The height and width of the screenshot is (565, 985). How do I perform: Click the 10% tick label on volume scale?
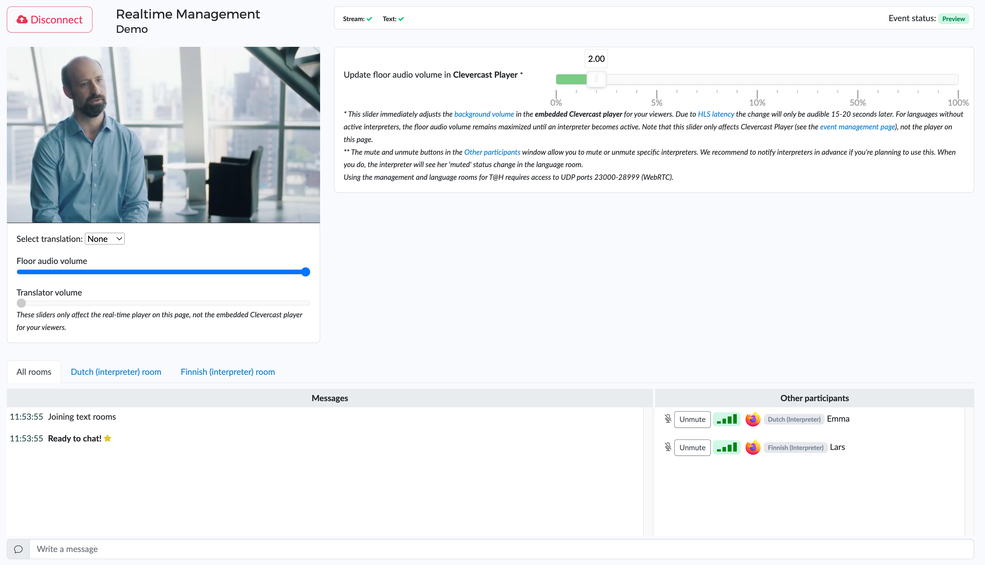pyautogui.click(x=757, y=102)
